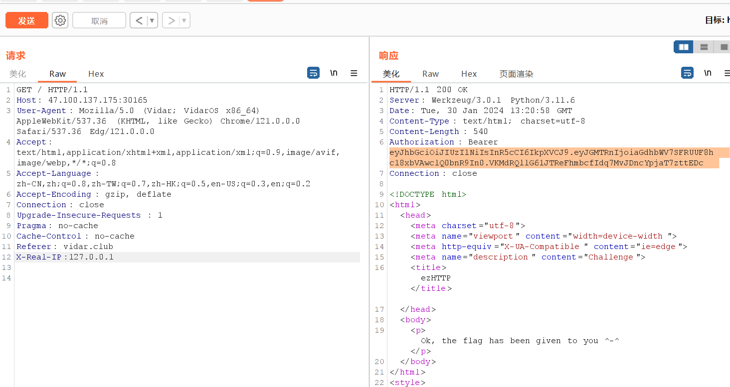Click the 'Upgrade-Insecure-Requests : 1' header line
730x387 pixels.
pyautogui.click(x=90, y=215)
